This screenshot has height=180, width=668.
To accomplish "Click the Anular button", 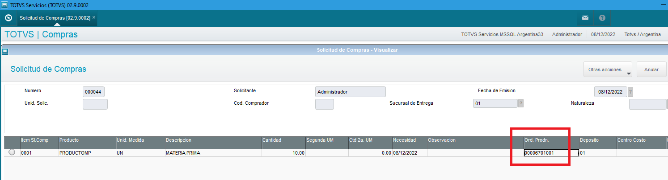I will pyautogui.click(x=651, y=70).
